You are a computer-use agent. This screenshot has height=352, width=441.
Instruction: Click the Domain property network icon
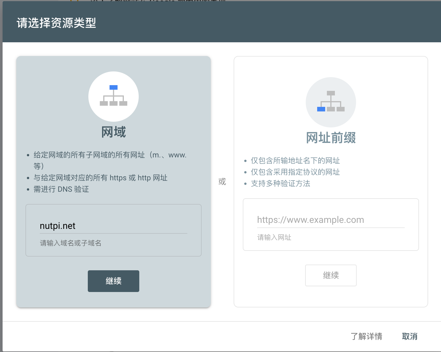click(x=114, y=96)
